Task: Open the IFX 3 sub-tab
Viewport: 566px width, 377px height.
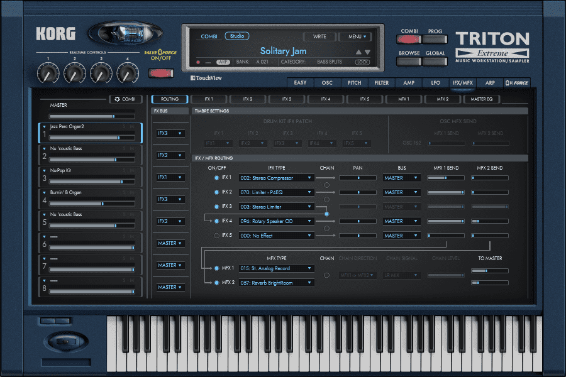Action: coord(287,99)
